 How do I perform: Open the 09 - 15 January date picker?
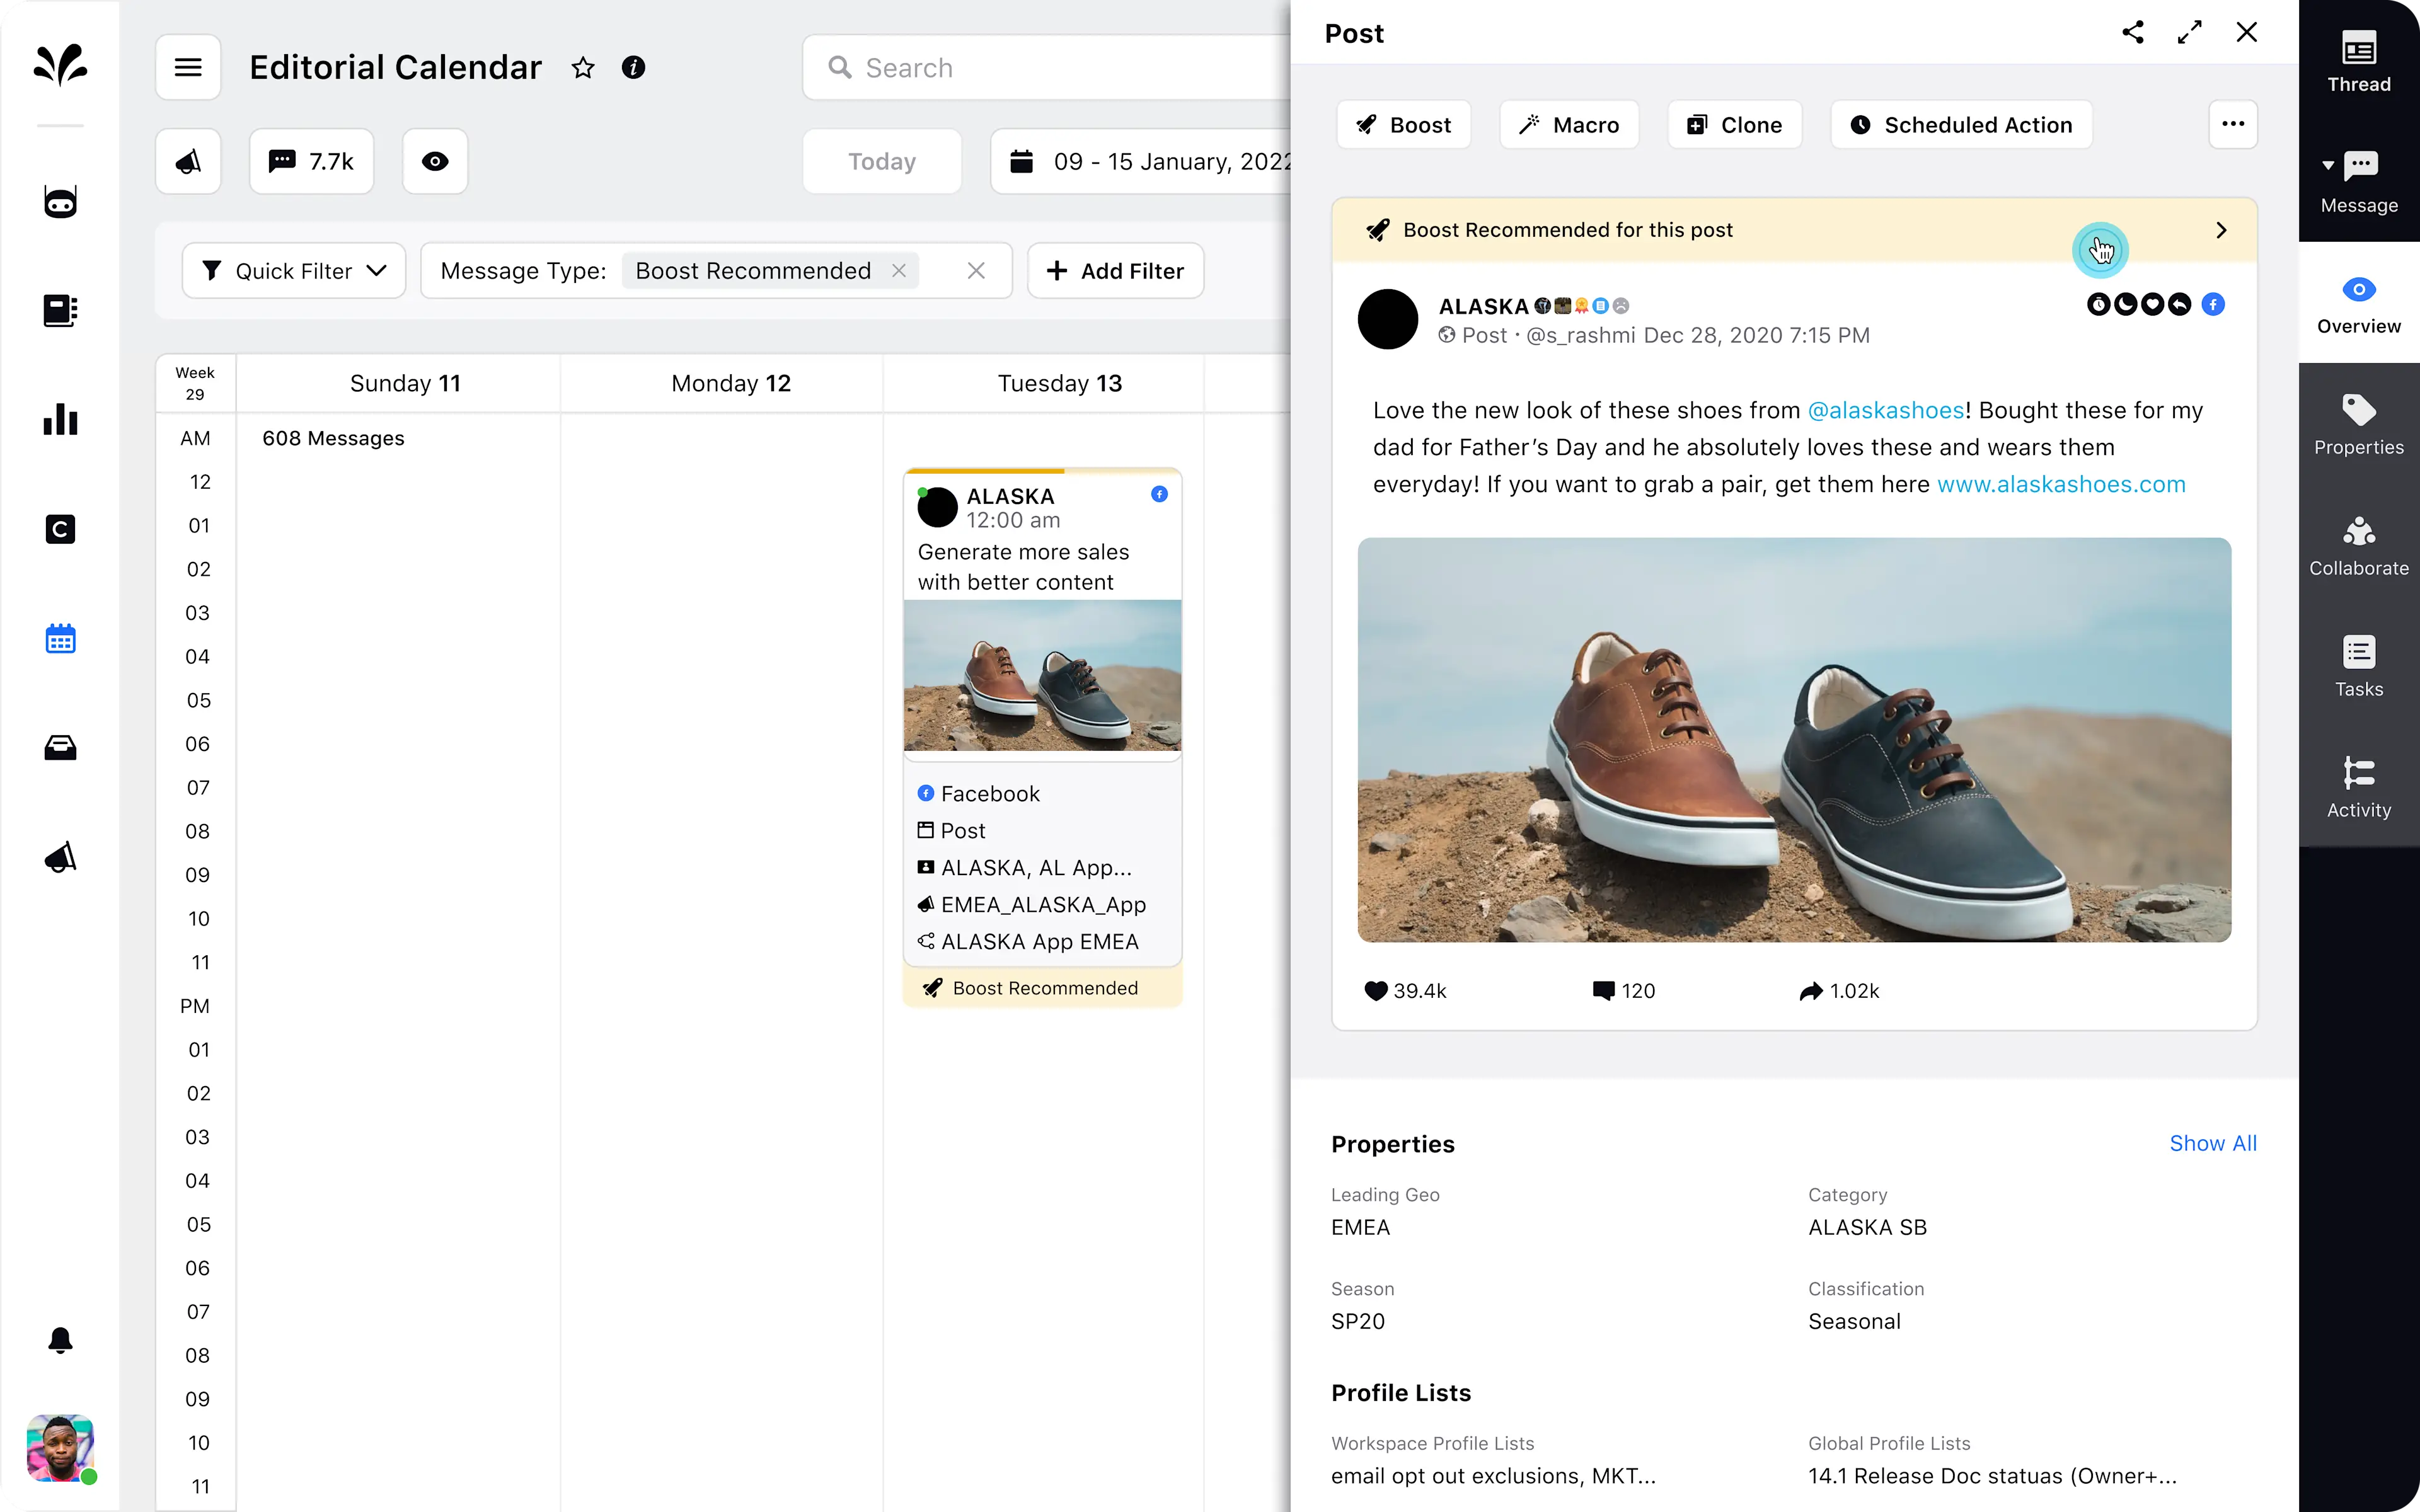[1140, 161]
